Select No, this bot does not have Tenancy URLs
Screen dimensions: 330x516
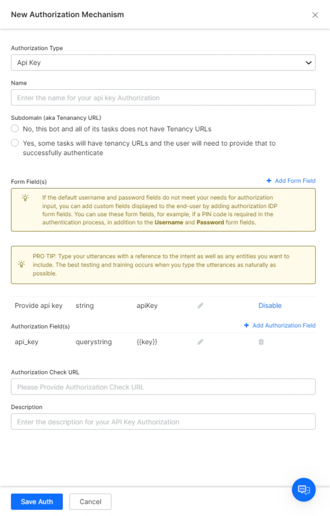click(x=15, y=128)
